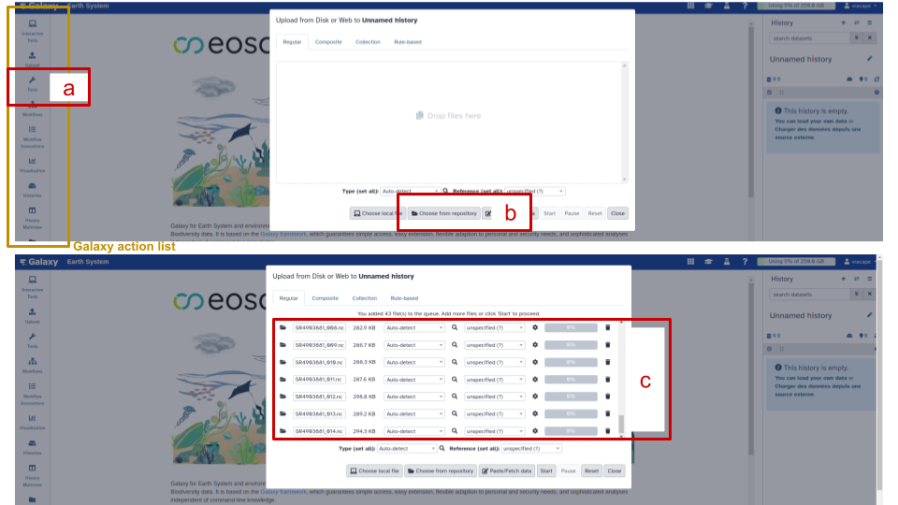Click the pencil icon beside upper Unnamed history
Screen dimensions: 898x505
click(869, 58)
